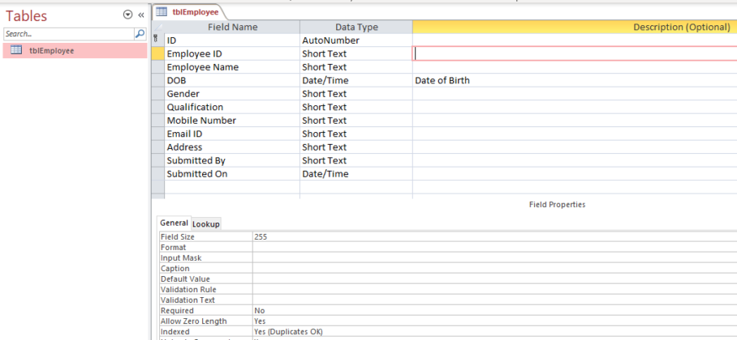737x340 pixels.
Task: Select tblEmployee in the Tables list
Action: 75,51
